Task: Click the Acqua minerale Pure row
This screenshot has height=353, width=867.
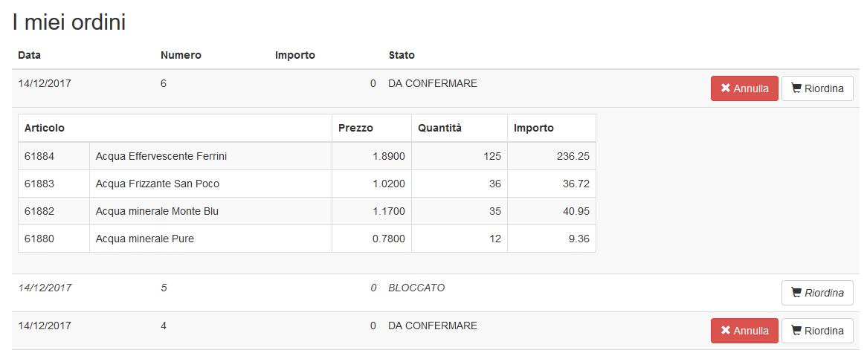Action: click(x=145, y=239)
